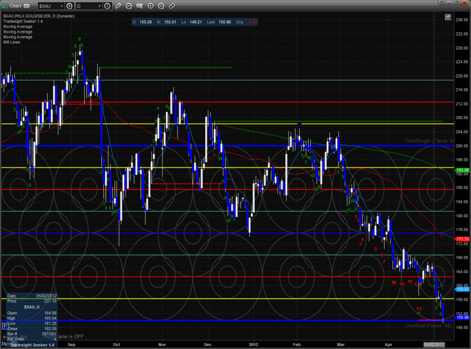This screenshot has width=471, height=349.
Task: Click the restore-panes icon in chart corner
Action: (448, 17)
